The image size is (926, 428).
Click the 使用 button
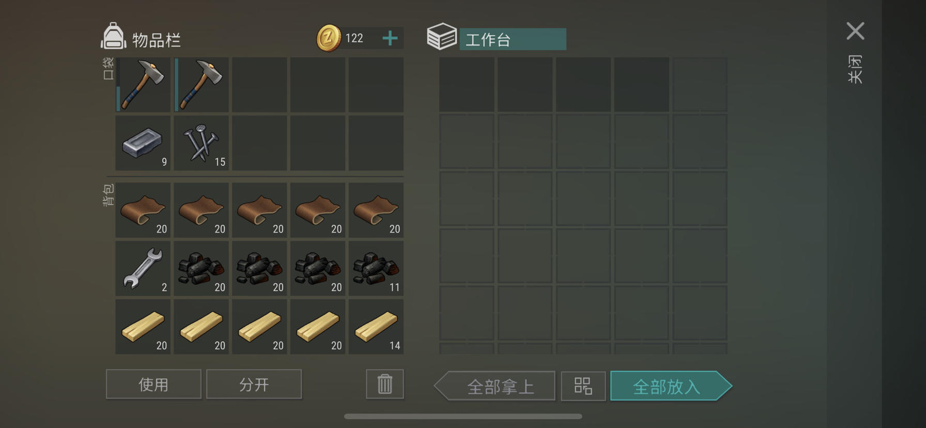[x=153, y=384]
